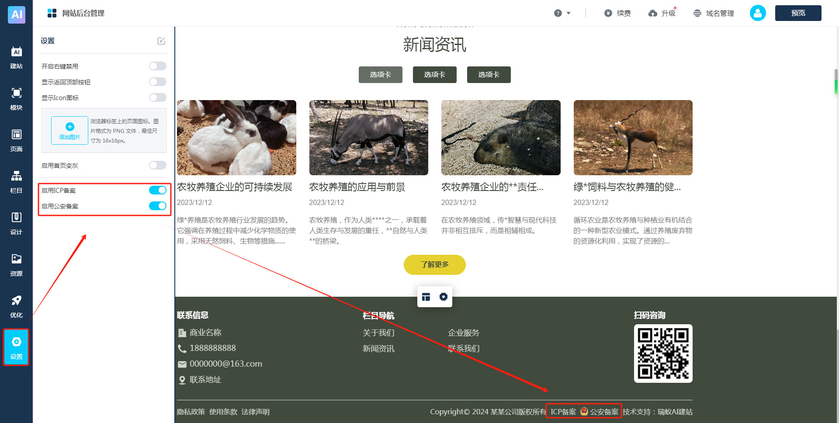Open the 法律声明 footer link

click(x=256, y=412)
